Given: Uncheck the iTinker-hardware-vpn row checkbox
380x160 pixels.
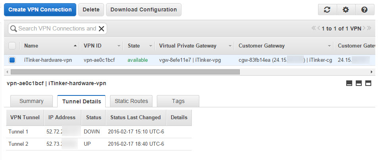Looking at the screenshot, I should [x=12, y=60].
